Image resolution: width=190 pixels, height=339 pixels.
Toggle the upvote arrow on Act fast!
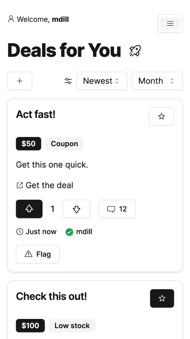[x=29, y=209]
